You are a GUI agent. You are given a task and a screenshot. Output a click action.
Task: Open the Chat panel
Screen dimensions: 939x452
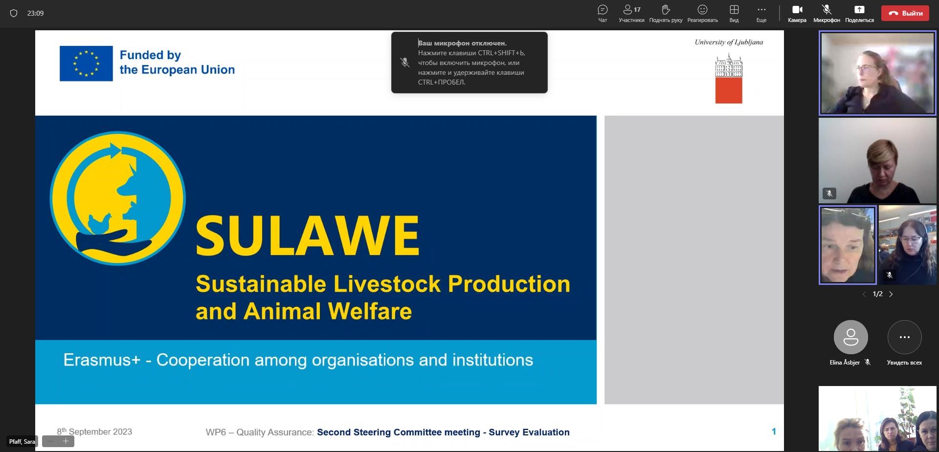603,14
